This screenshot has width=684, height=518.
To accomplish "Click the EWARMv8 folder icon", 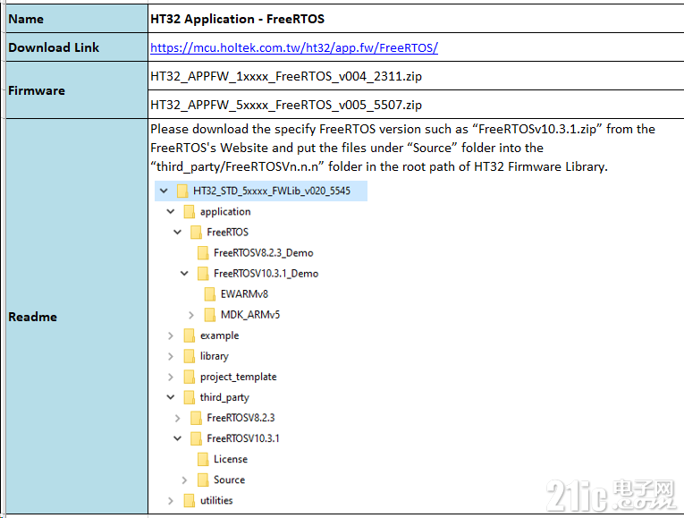I will point(210,294).
